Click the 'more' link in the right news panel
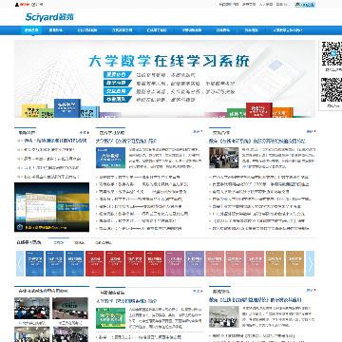Viewport: 342px width, 342px height. tap(311, 131)
